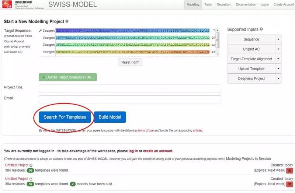
Task: Select the Deepview Project button
Action: [251, 78]
